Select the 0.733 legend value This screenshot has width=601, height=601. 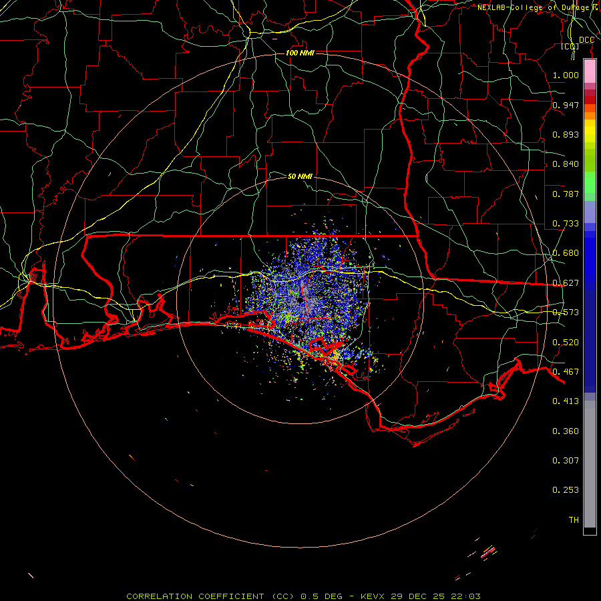point(566,224)
